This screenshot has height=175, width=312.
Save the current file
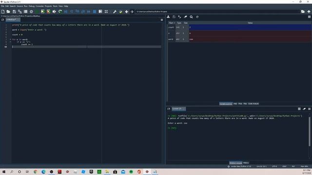tap(14, 12)
